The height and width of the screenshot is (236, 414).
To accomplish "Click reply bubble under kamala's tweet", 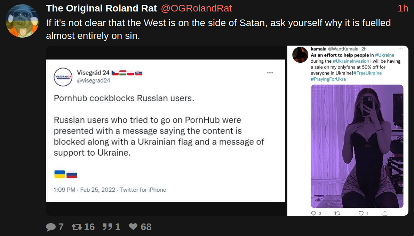I will point(313,213).
